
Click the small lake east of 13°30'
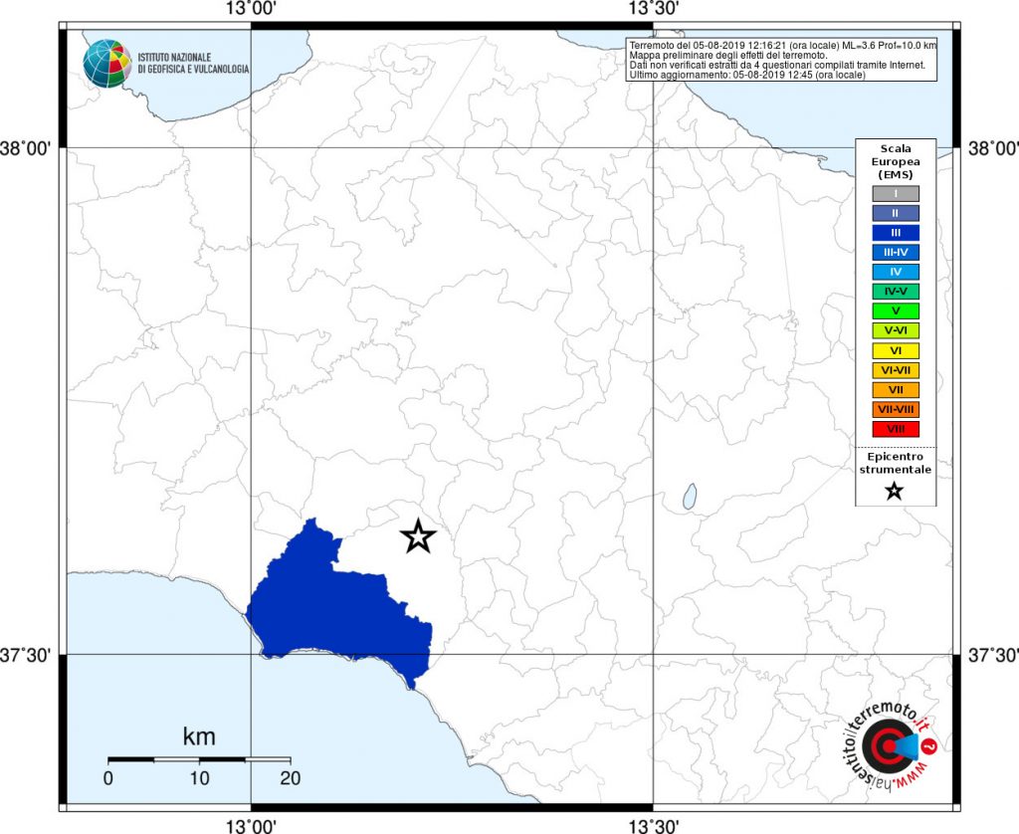pyautogui.click(x=690, y=496)
